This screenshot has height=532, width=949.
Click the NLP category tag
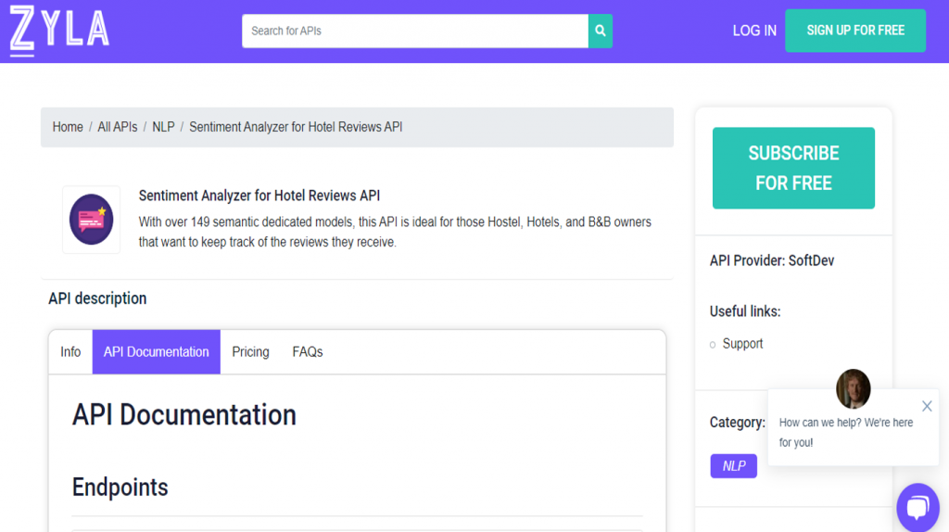click(734, 466)
